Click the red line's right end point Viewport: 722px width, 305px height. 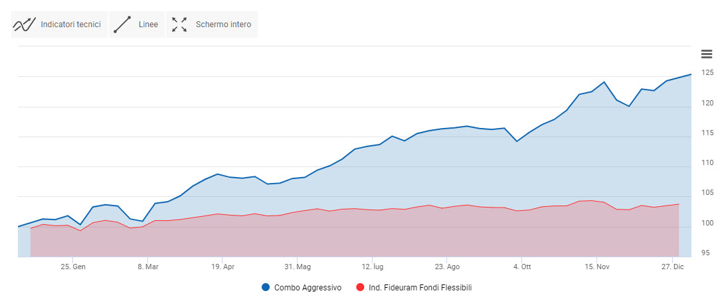(678, 204)
